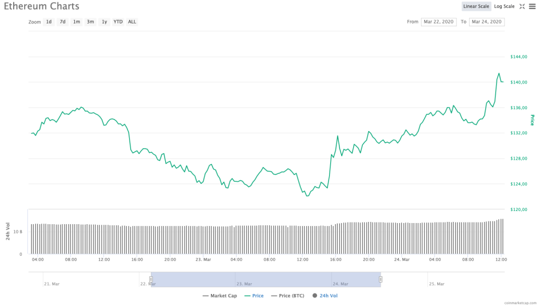Set zoom to 1d

(49, 22)
